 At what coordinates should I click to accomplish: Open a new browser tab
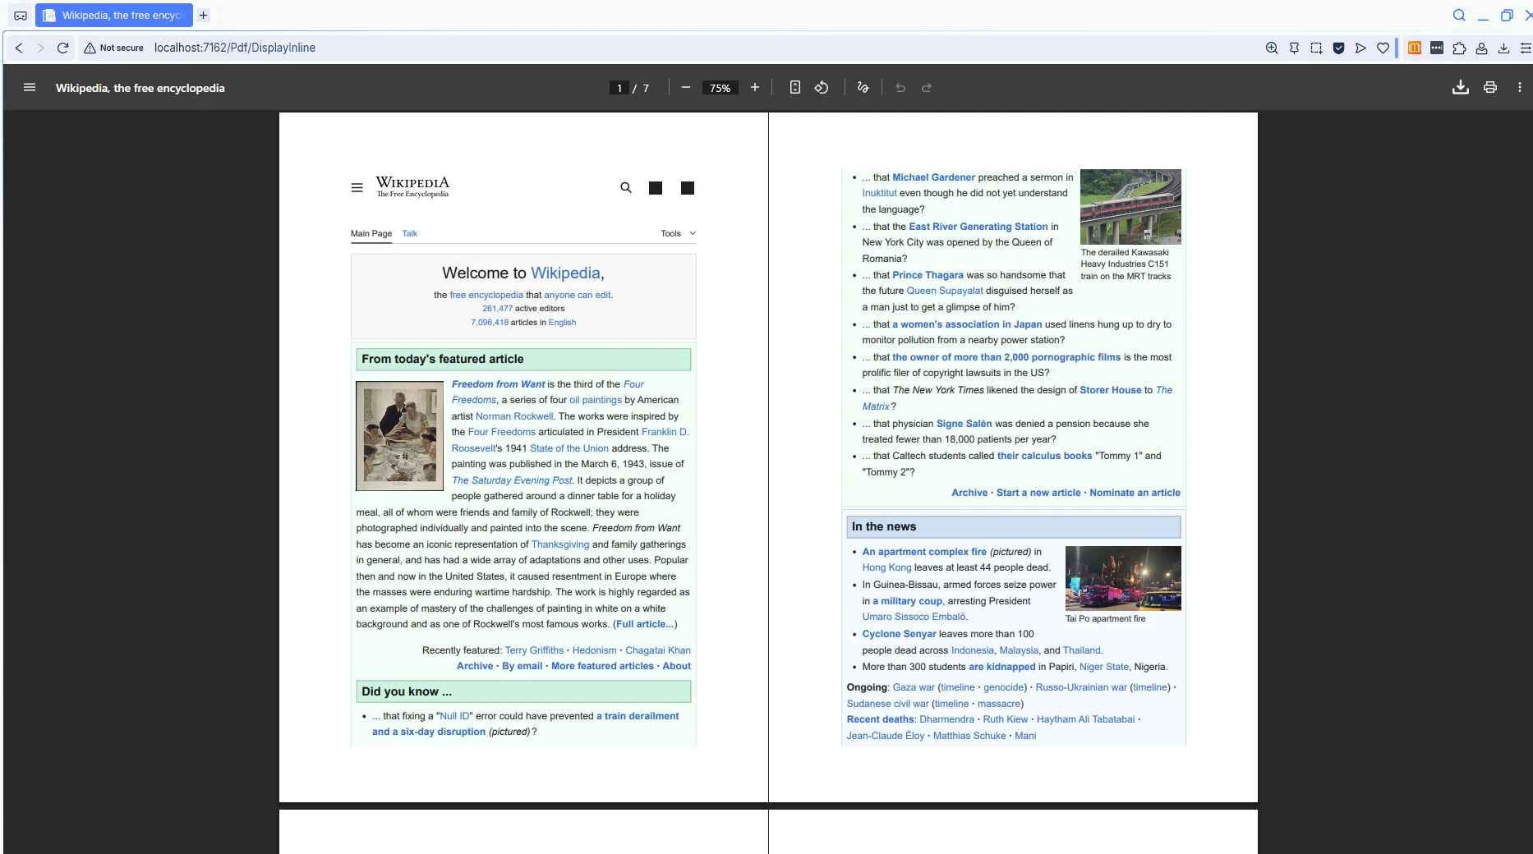tap(204, 15)
